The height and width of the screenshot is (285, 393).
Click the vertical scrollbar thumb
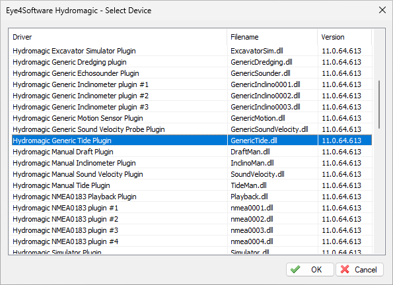coord(379,104)
